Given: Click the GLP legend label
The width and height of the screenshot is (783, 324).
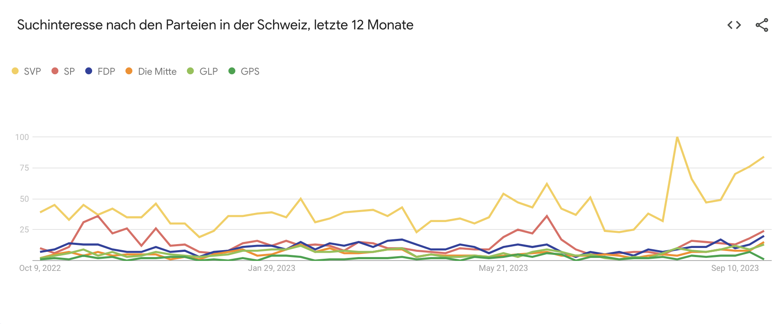Looking at the screenshot, I should pos(209,72).
